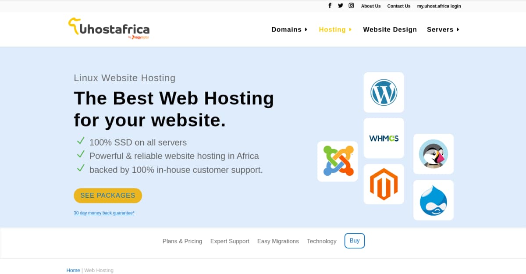Open 30 day money back guarantee link

(x=104, y=213)
